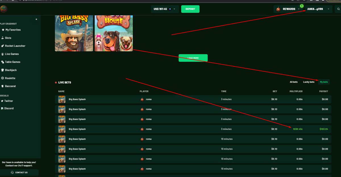Image resolution: width=341 pixels, height=177 pixels.
Task: Open the Big Bass Splash game thumbnail
Action: pyautogui.click(x=74, y=33)
